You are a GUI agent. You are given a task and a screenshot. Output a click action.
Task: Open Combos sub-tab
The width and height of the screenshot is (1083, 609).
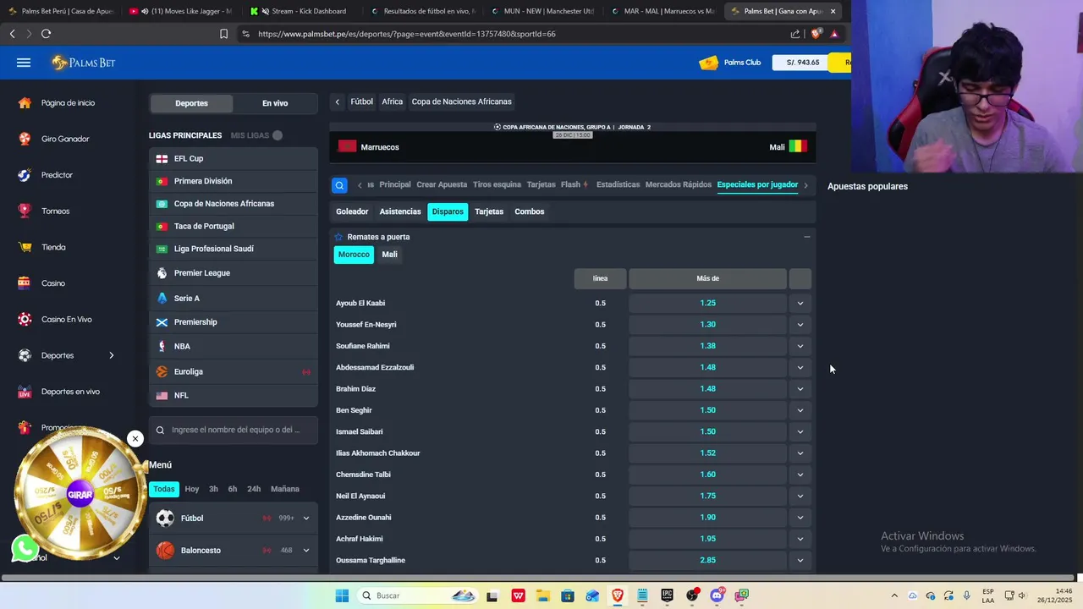tap(530, 211)
